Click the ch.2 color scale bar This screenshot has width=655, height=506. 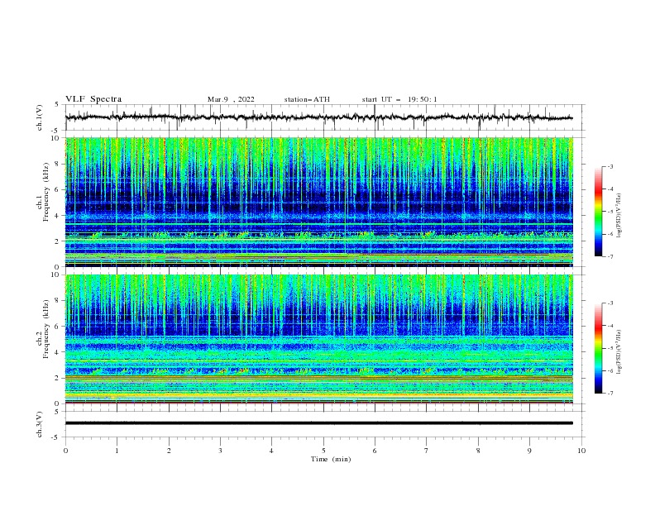pos(598,348)
